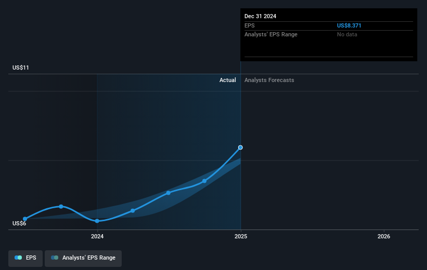Click the 2024 x-axis label
Screen dimensions: 427x270
pyautogui.click(x=97, y=236)
